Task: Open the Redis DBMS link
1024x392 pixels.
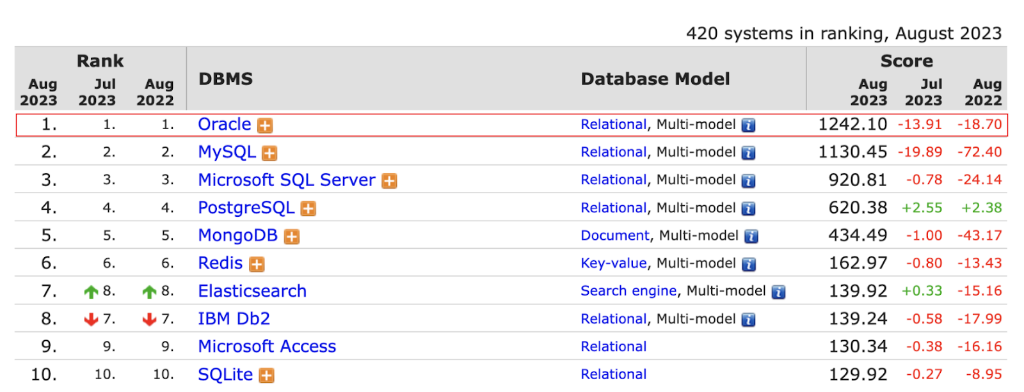Action: pos(221,263)
